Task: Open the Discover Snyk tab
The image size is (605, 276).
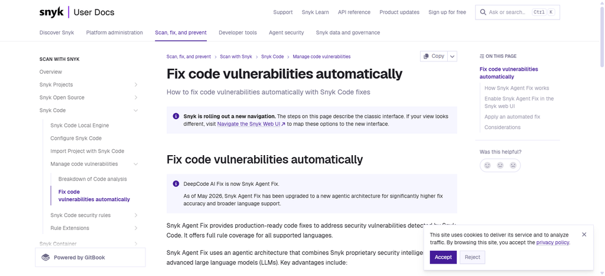Action: (x=57, y=32)
